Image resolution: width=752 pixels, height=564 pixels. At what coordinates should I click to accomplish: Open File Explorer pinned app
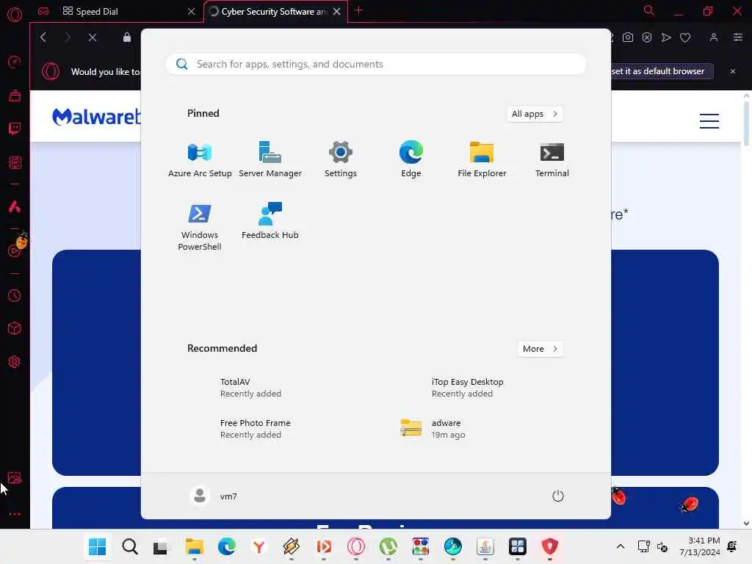click(x=482, y=160)
